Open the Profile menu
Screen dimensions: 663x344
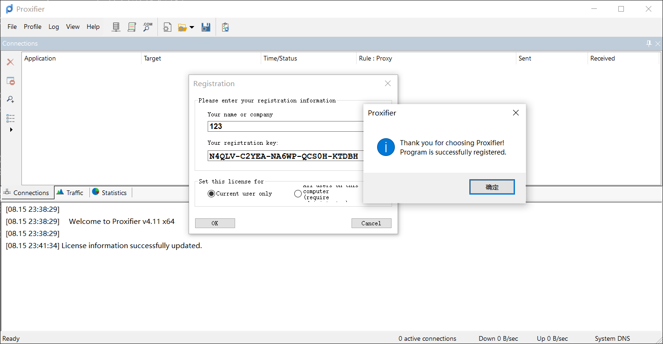click(33, 27)
